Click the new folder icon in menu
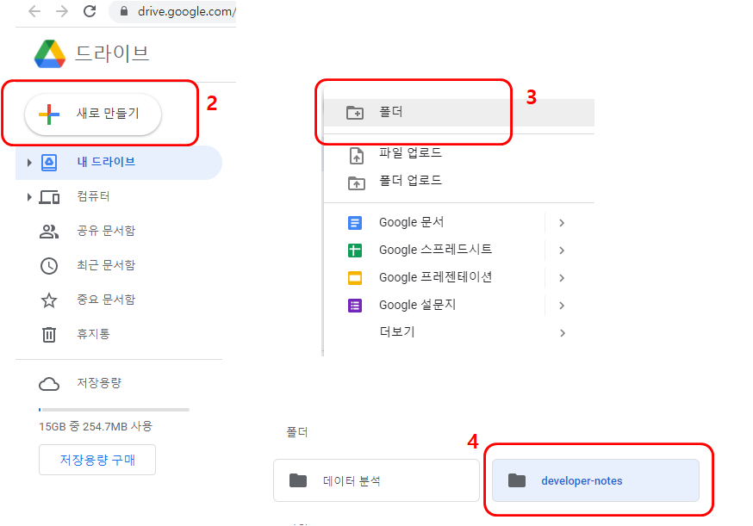 coord(355,113)
